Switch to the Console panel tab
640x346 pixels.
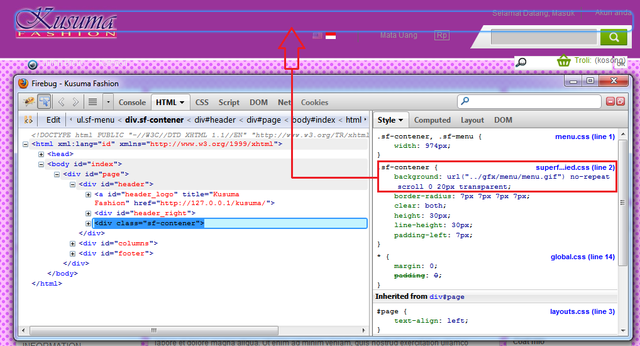pyautogui.click(x=132, y=103)
